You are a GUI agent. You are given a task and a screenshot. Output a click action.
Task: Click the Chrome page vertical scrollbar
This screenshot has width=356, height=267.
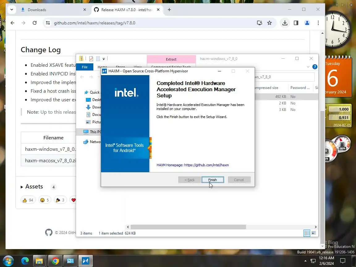pyautogui.click(x=322, y=177)
